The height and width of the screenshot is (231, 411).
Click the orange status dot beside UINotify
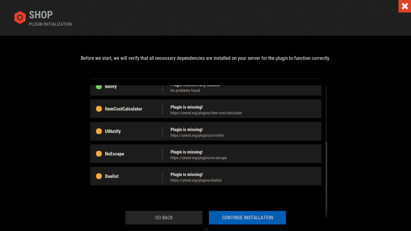point(99,131)
